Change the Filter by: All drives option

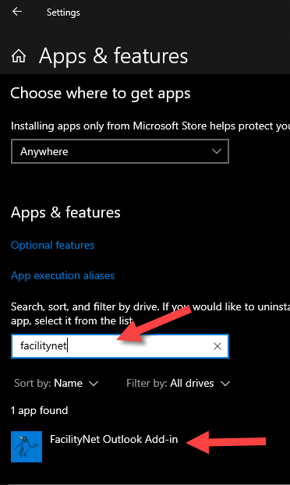tap(178, 383)
